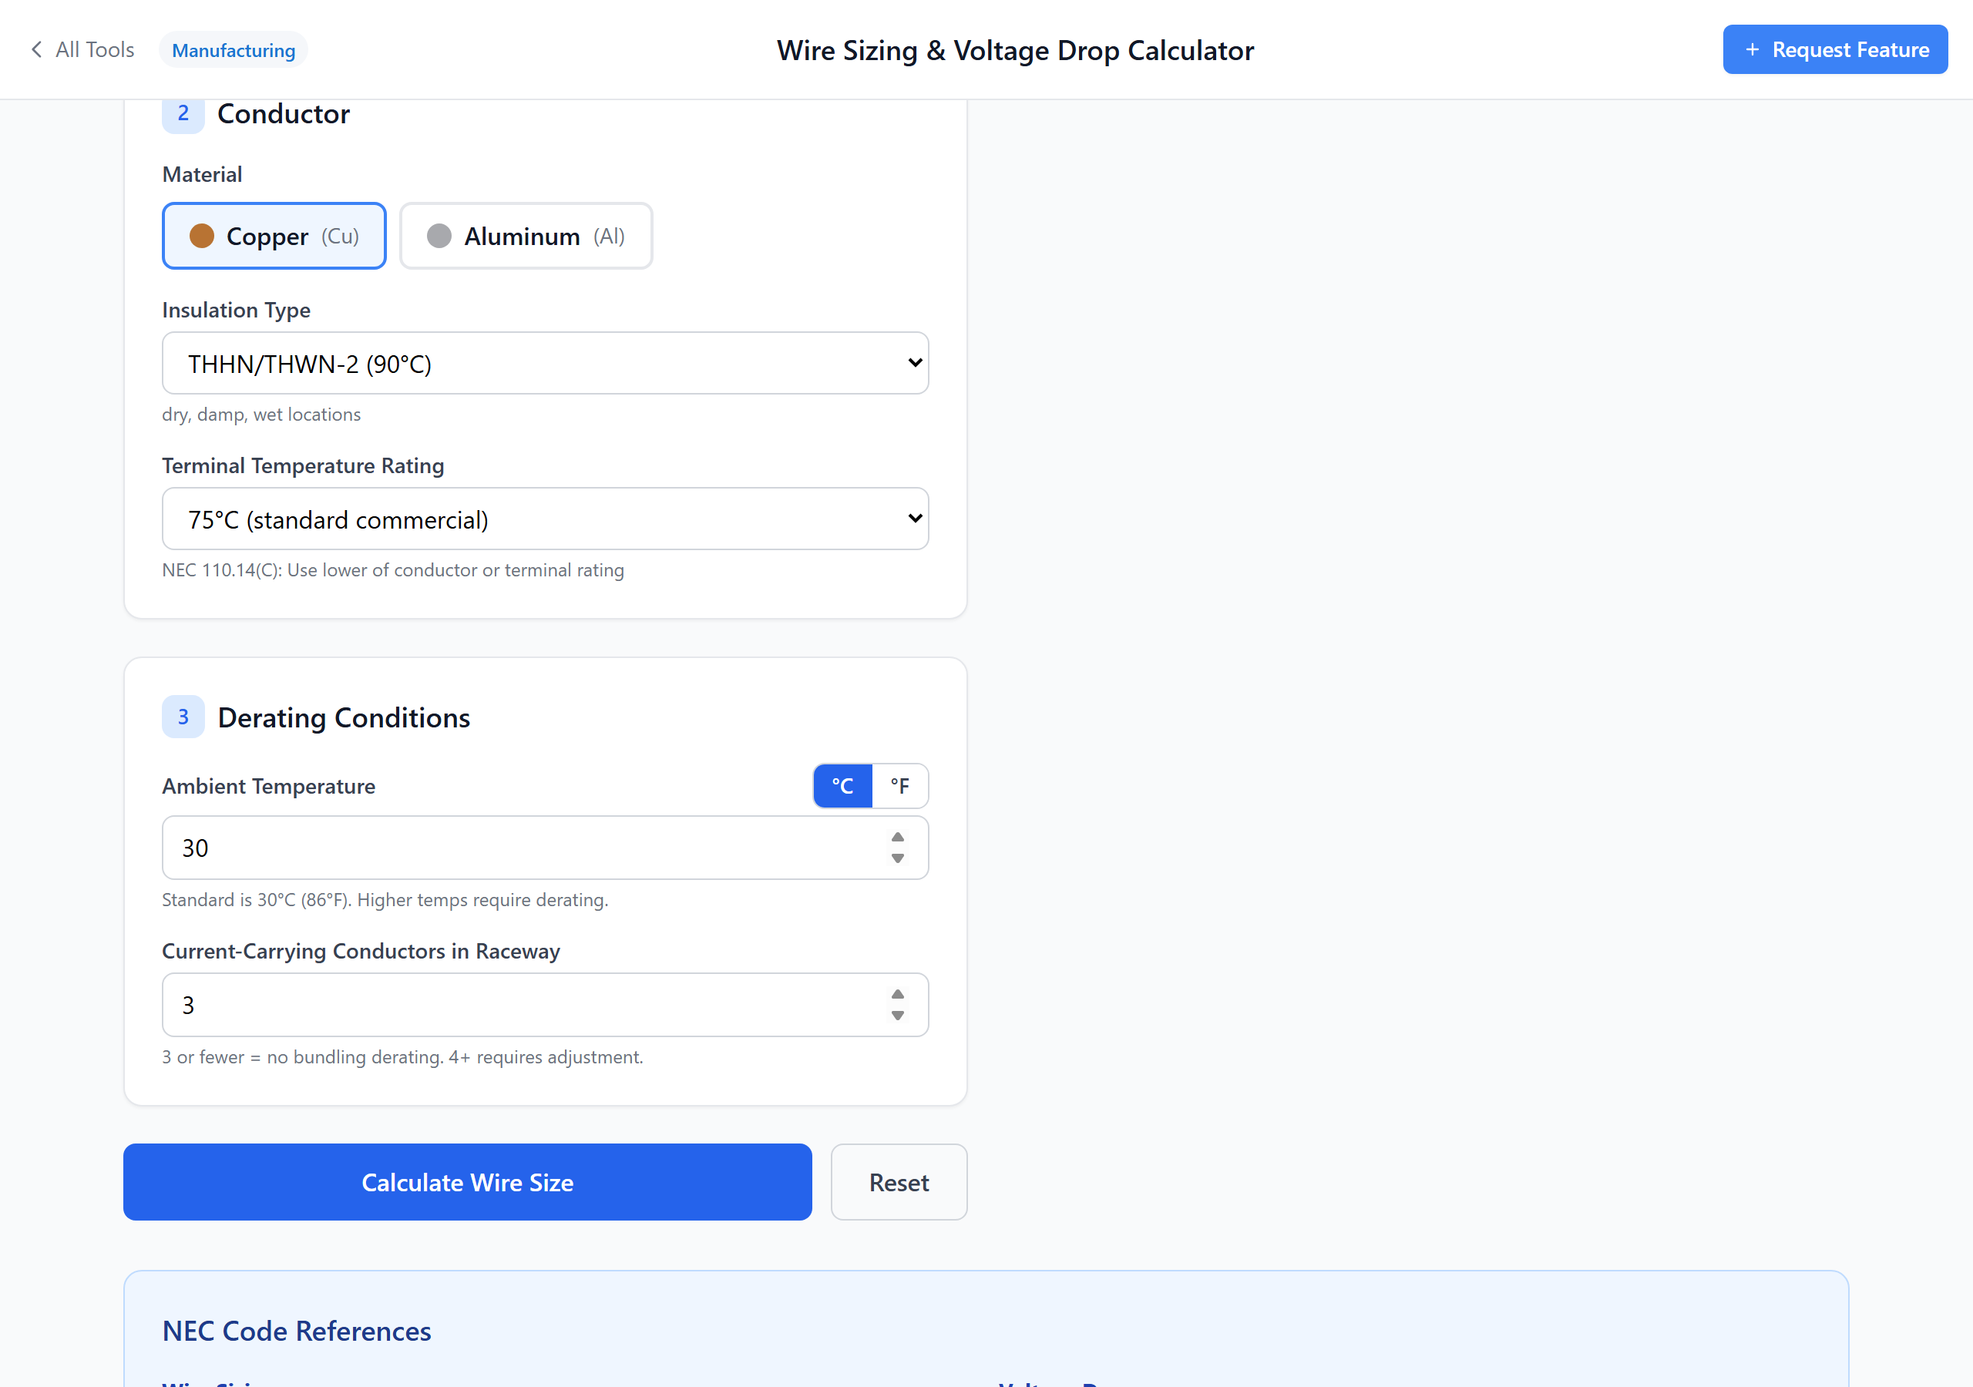This screenshot has height=1387, width=1973.
Task: Decrement conductors in raceway down arrow
Action: (x=897, y=1016)
